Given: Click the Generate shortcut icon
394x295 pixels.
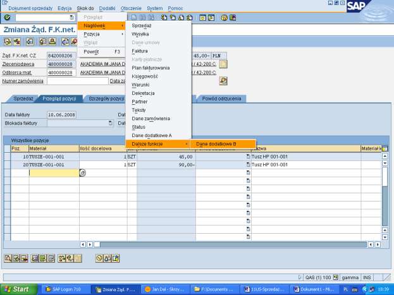Looking at the screenshot, I should (211, 18).
